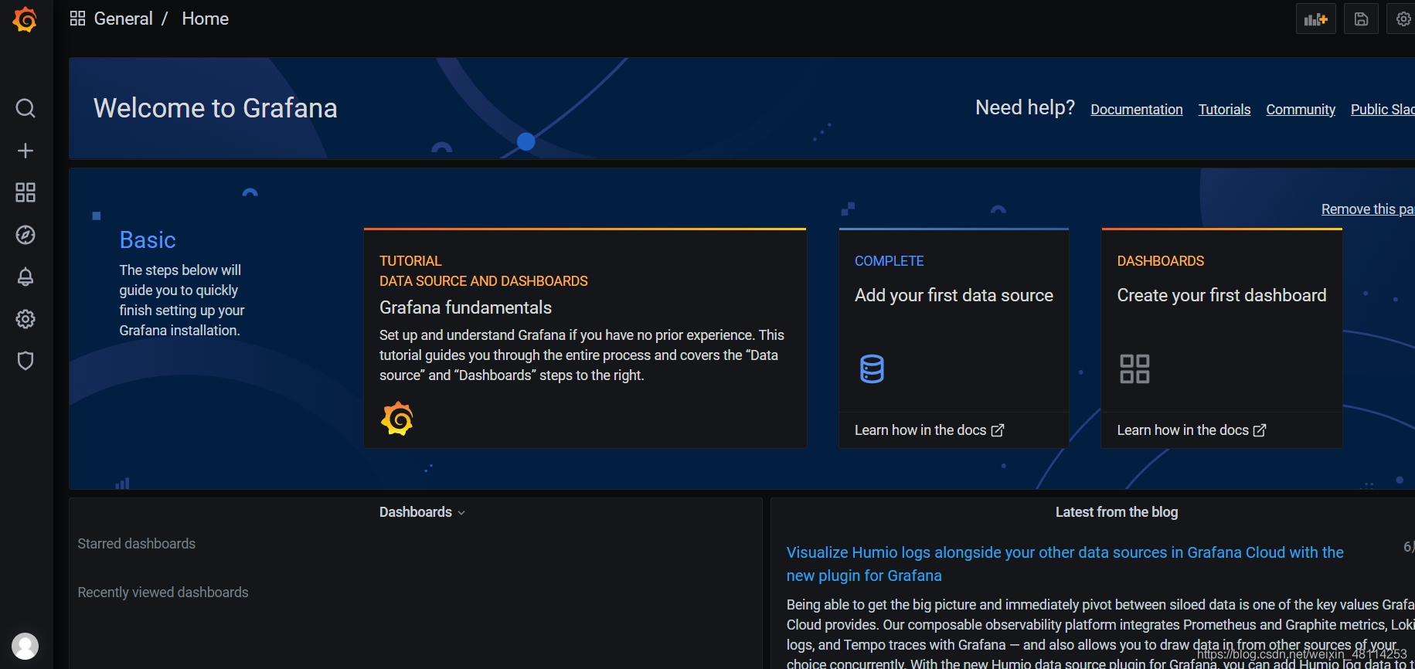Click the Grafana logo in sidebar
Screen dimensions: 1415x669
tap(25, 19)
